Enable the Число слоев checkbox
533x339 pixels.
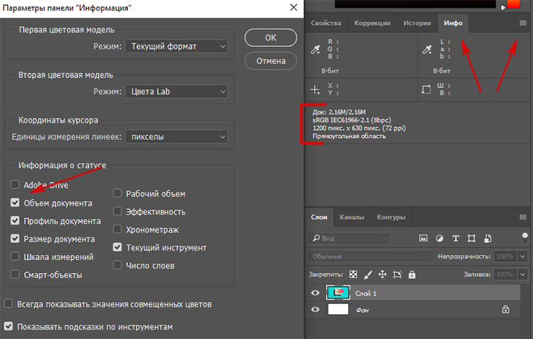[x=117, y=265]
